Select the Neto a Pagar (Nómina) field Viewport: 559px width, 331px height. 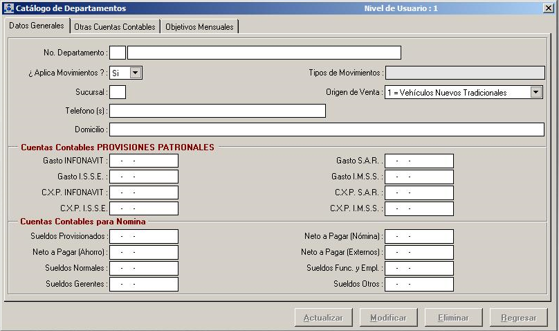419,236
